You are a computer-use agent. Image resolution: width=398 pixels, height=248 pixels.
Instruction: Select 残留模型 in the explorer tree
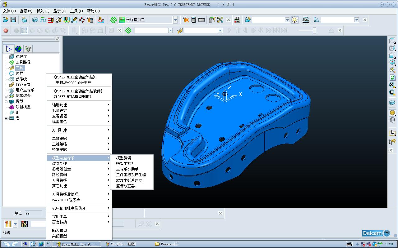[23, 107]
